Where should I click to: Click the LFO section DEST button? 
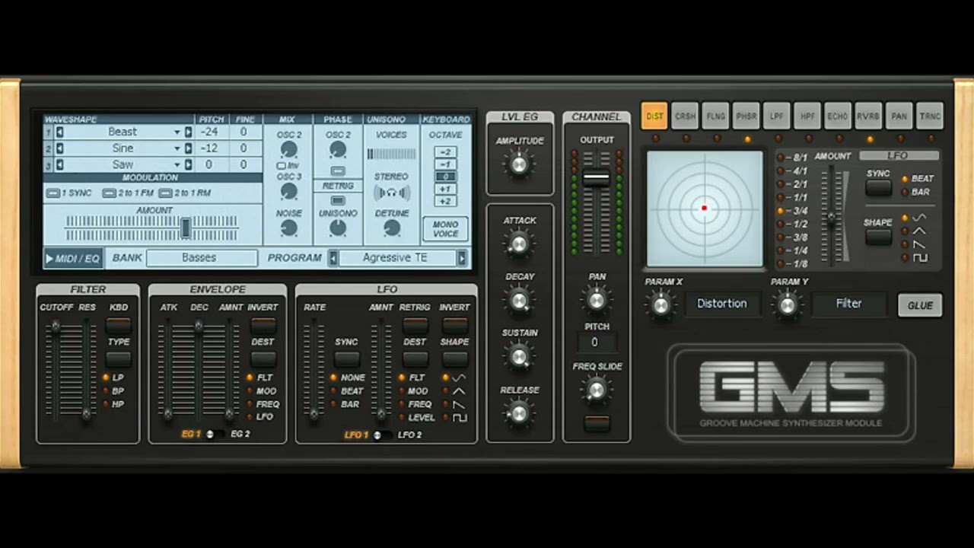pos(415,359)
